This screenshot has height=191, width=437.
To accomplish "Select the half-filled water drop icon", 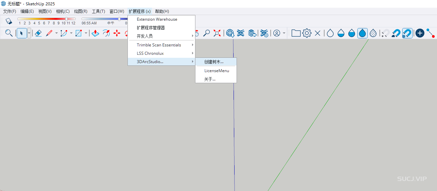I will click(341, 33).
